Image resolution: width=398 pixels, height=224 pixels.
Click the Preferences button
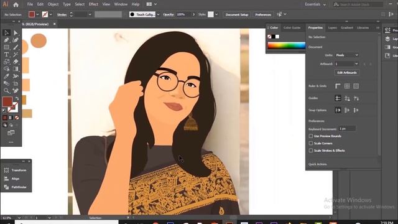tap(263, 15)
